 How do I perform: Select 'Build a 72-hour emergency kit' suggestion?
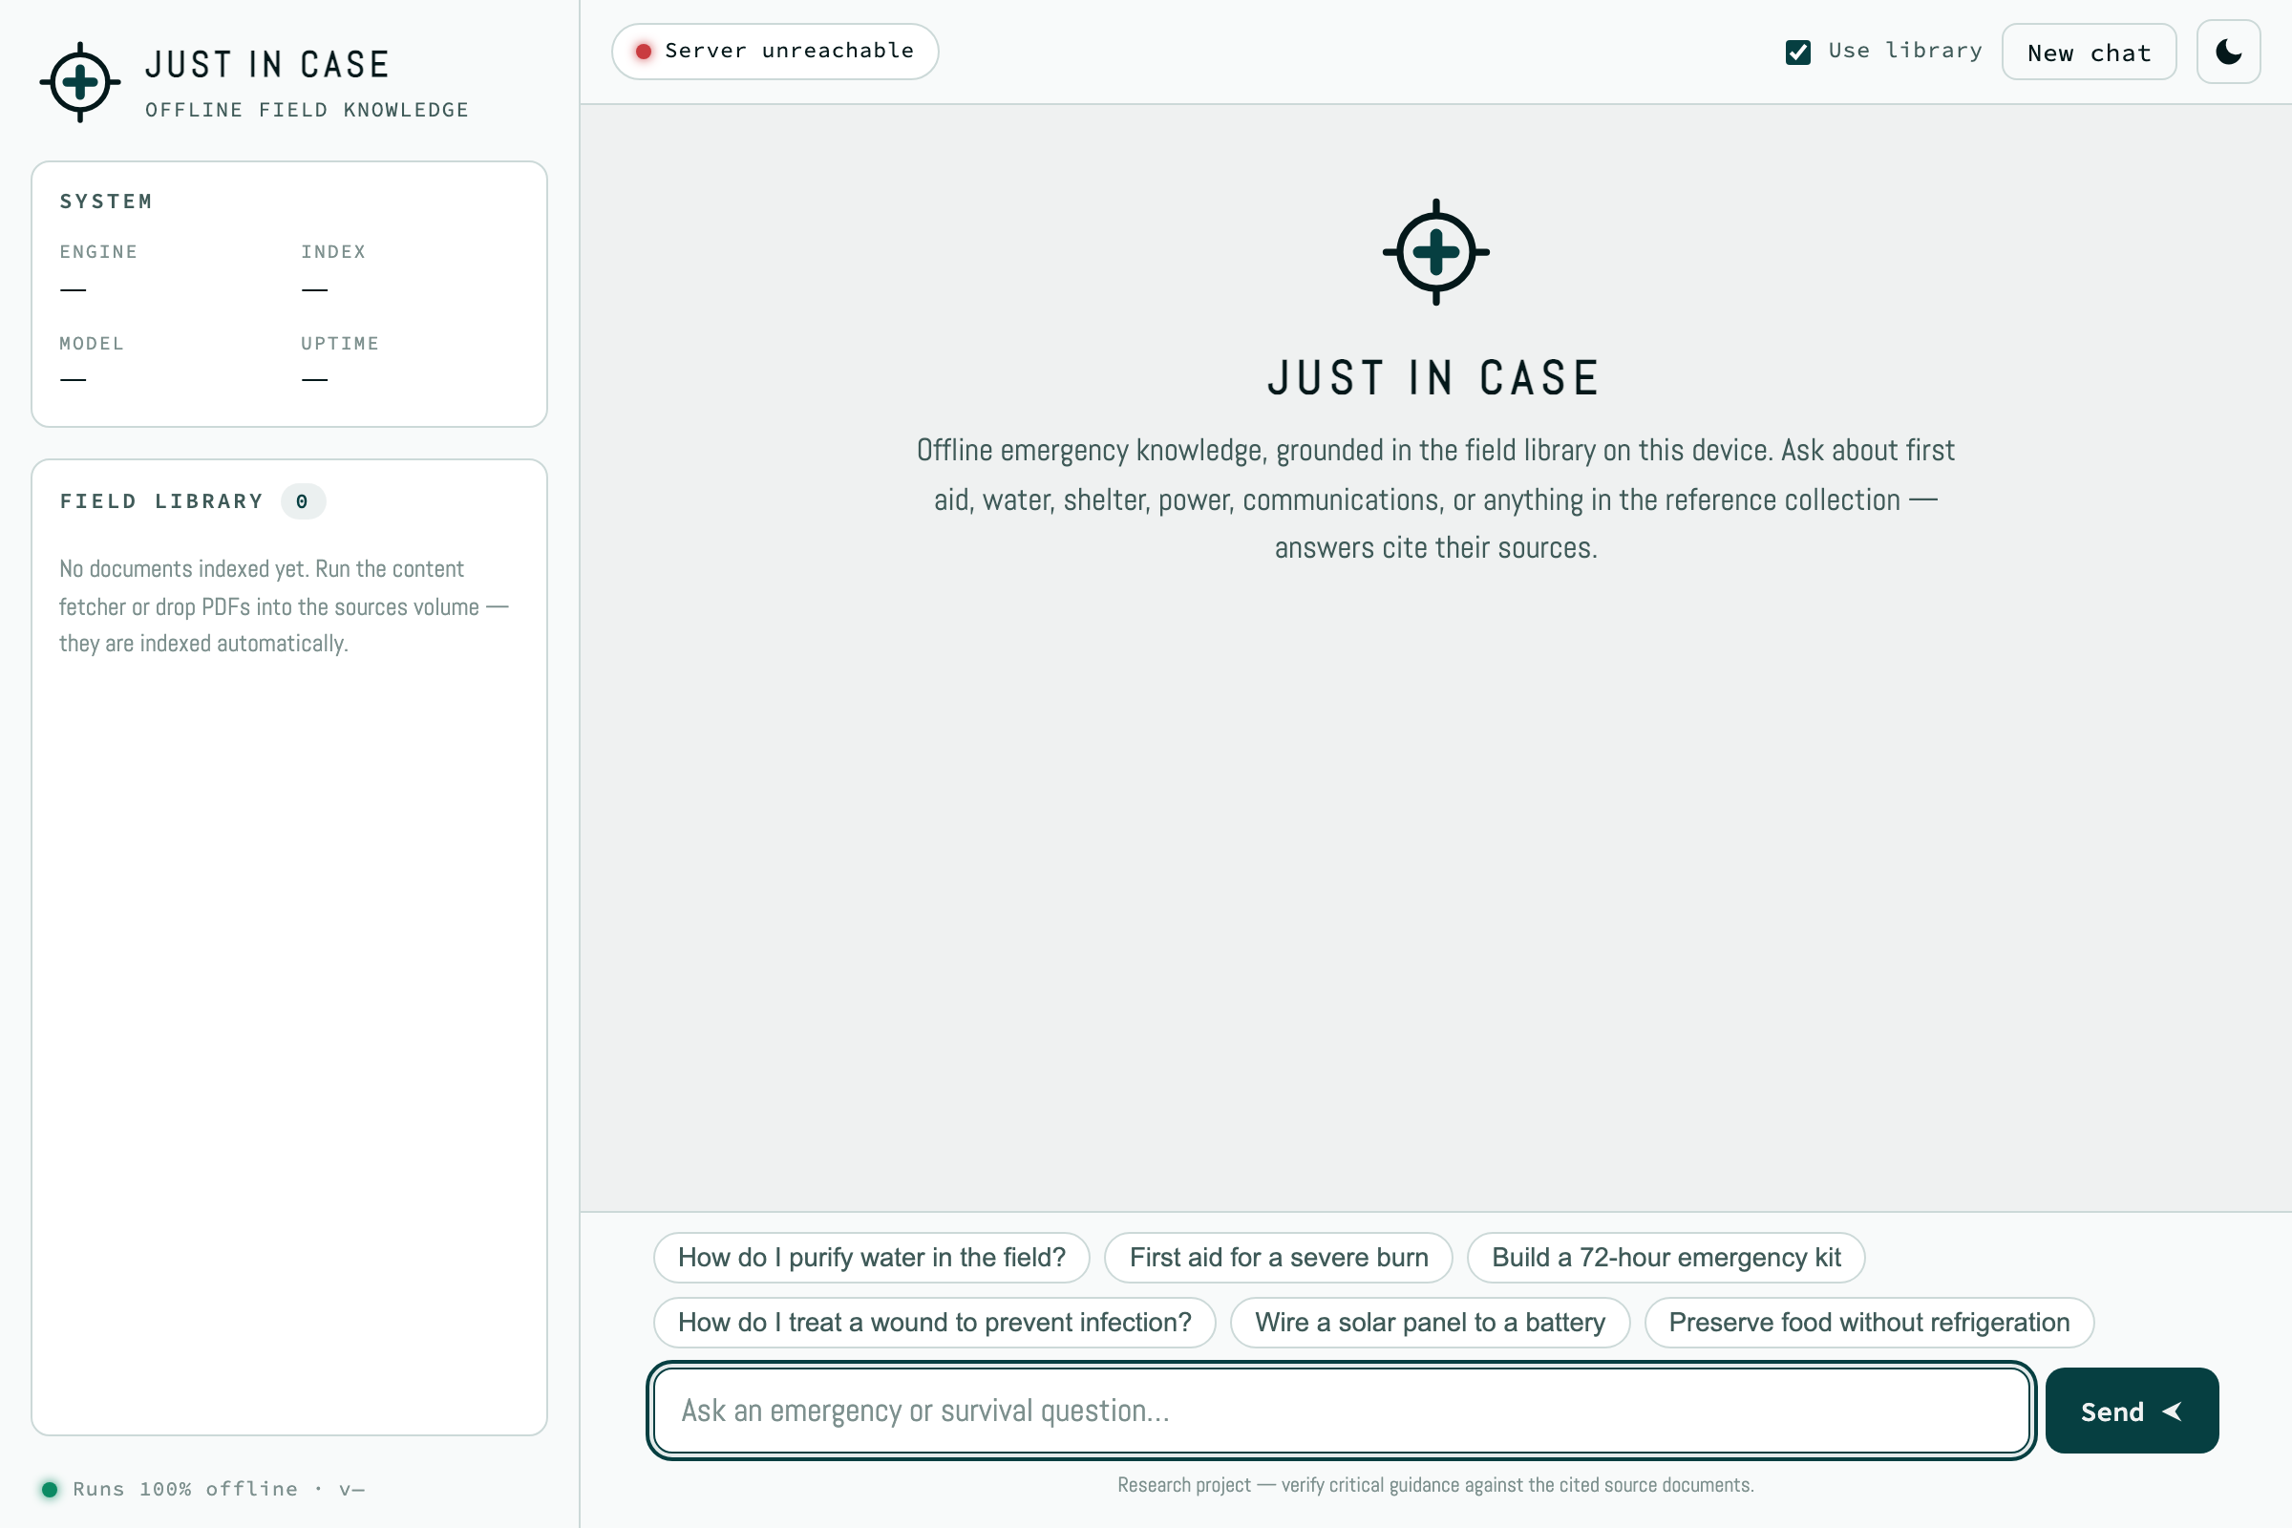point(1666,1257)
